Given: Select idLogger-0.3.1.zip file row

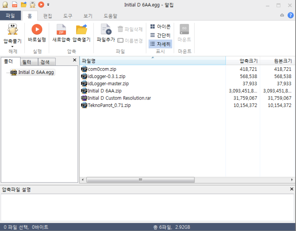Looking at the screenshot, I should pyautogui.click(x=186, y=76).
